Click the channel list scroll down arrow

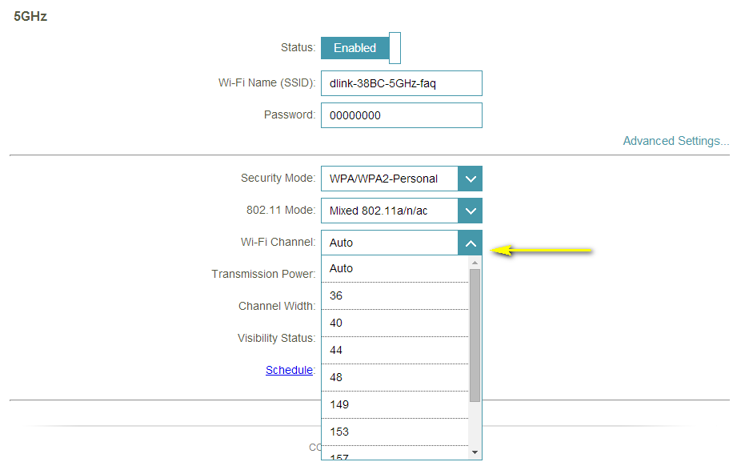(x=475, y=453)
